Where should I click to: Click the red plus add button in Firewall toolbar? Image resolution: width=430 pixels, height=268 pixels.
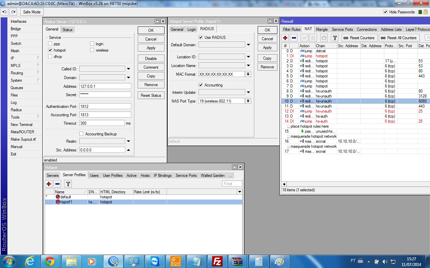pos(285,38)
